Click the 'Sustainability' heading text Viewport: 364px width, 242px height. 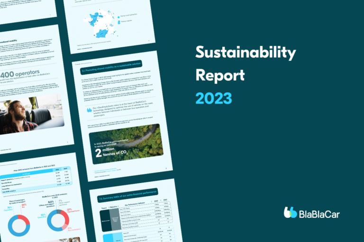tap(246, 53)
